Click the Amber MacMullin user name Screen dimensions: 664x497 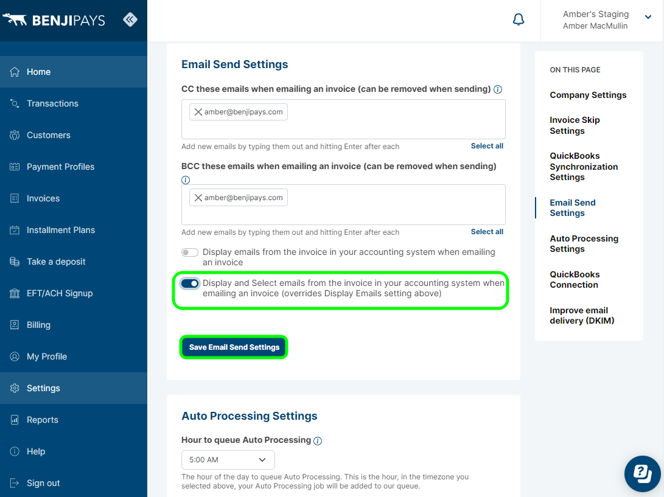coord(595,26)
